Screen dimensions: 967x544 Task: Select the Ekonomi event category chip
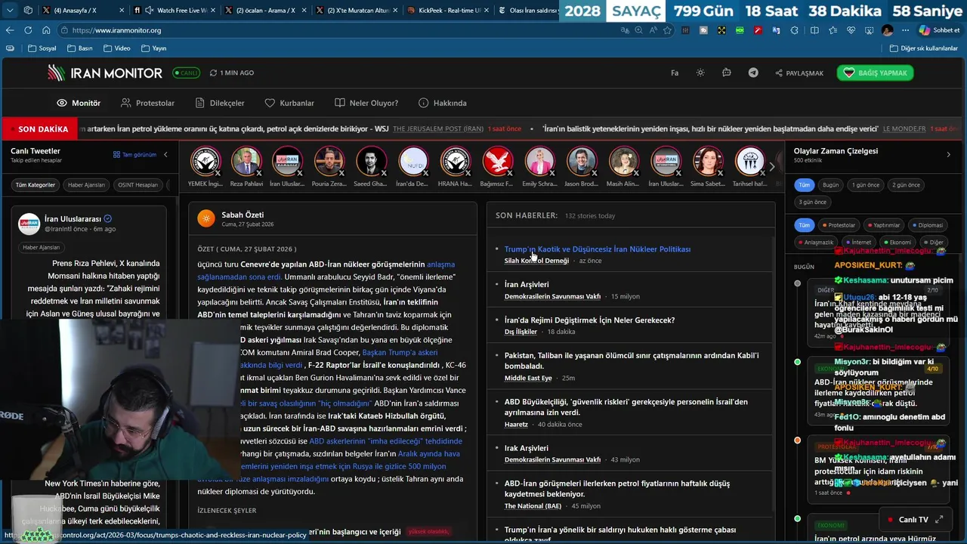tap(897, 243)
